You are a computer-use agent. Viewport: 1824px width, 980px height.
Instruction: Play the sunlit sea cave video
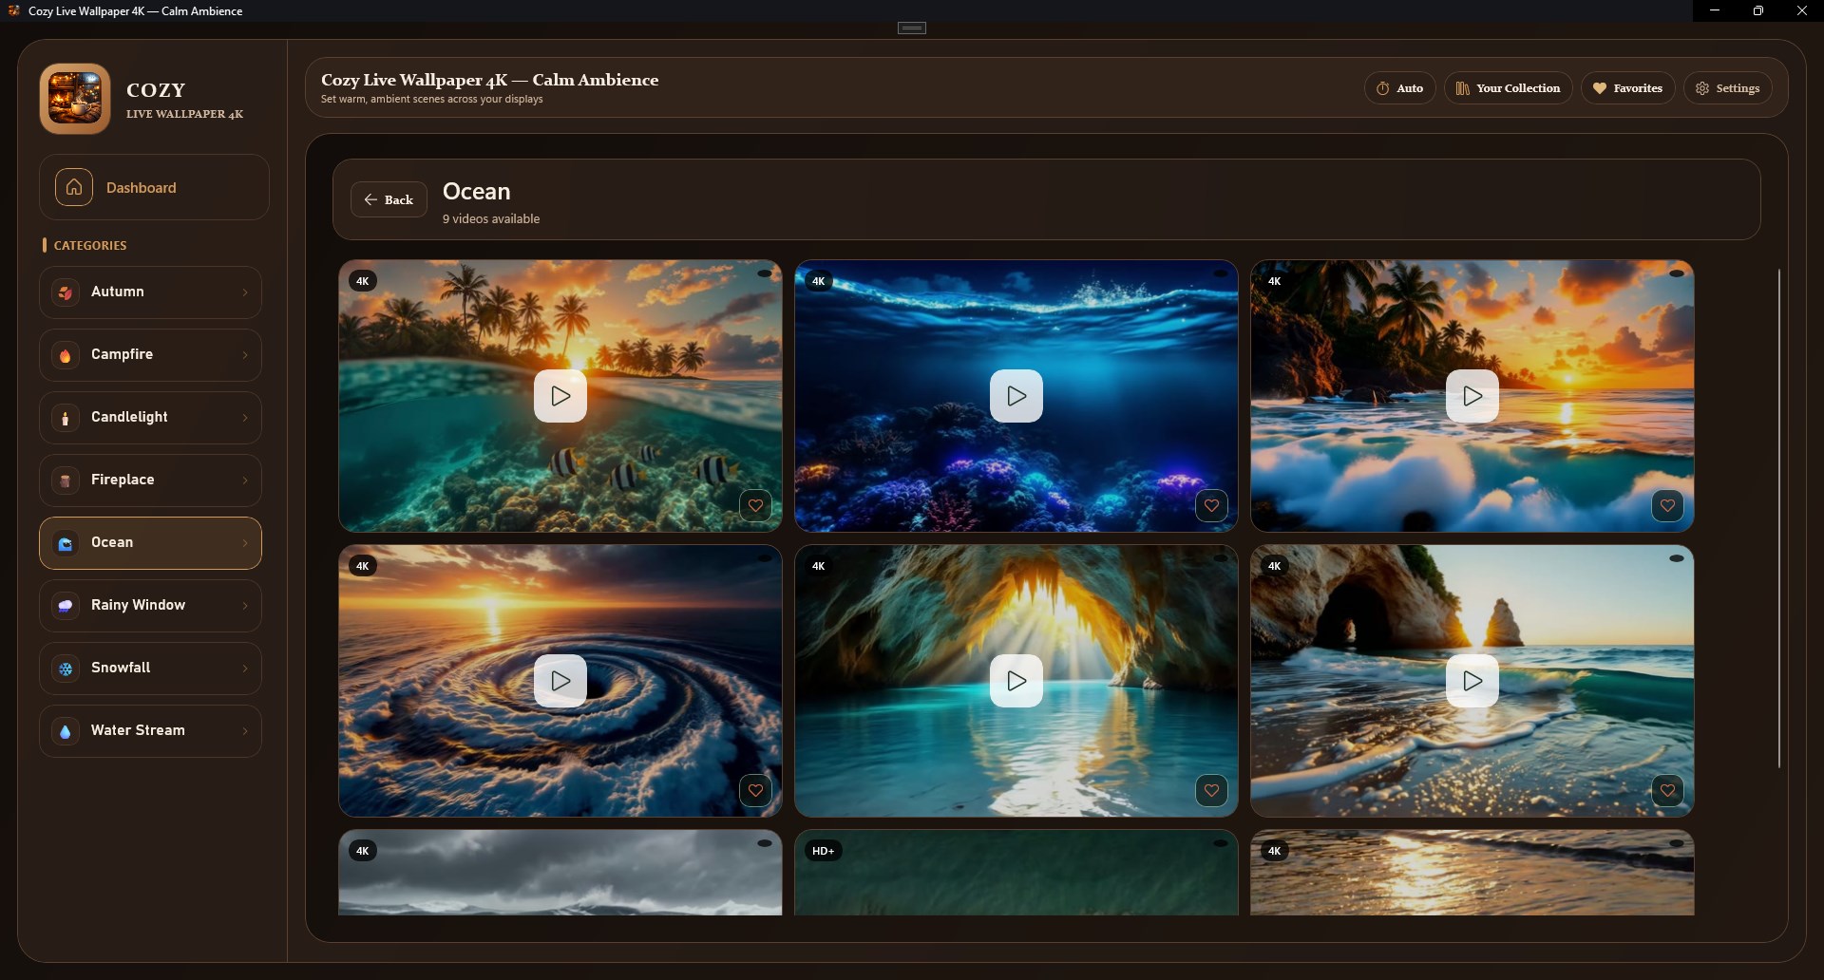click(1016, 681)
